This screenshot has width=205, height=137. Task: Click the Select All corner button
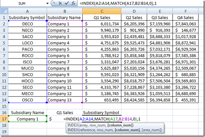click(x=4, y=11)
